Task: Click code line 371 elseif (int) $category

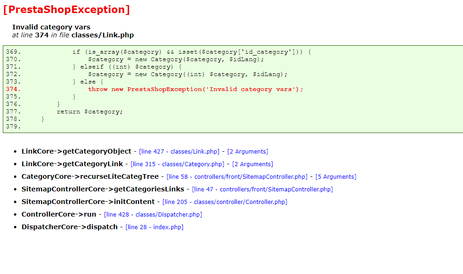Action: coord(127,67)
